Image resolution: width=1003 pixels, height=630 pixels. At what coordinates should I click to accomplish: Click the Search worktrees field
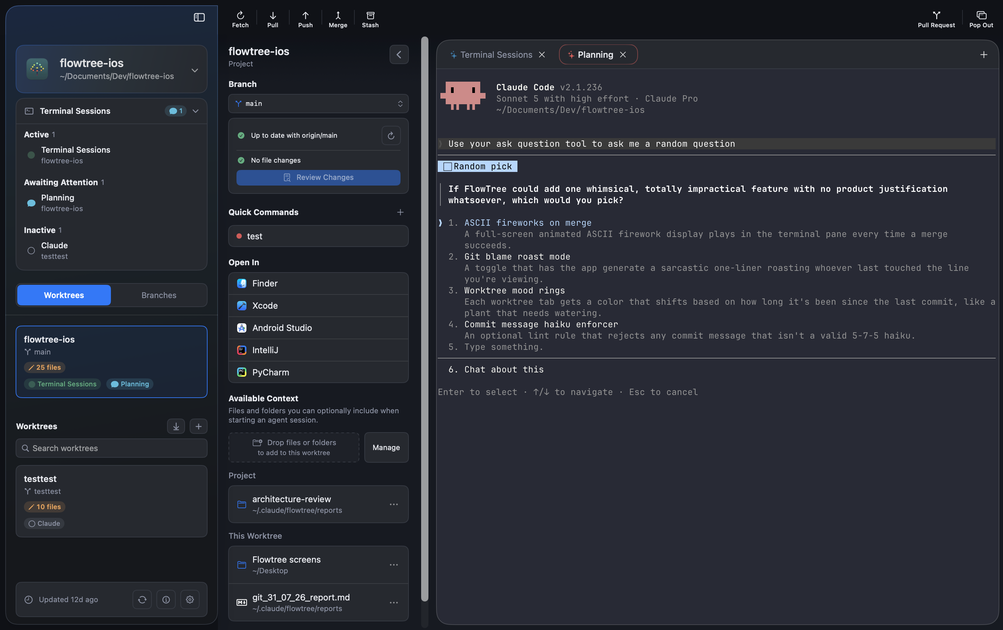111,448
